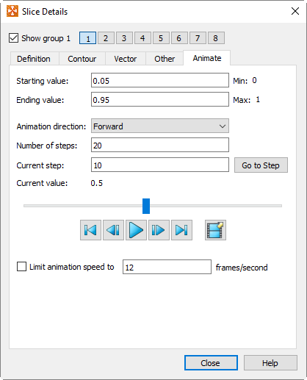Click the Starting value input field
Viewport: 307px width, 380px height.
pos(160,80)
